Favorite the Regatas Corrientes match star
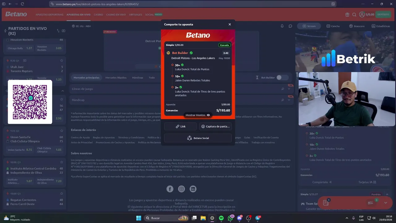The image size is (396, 223). click(62, 194)
